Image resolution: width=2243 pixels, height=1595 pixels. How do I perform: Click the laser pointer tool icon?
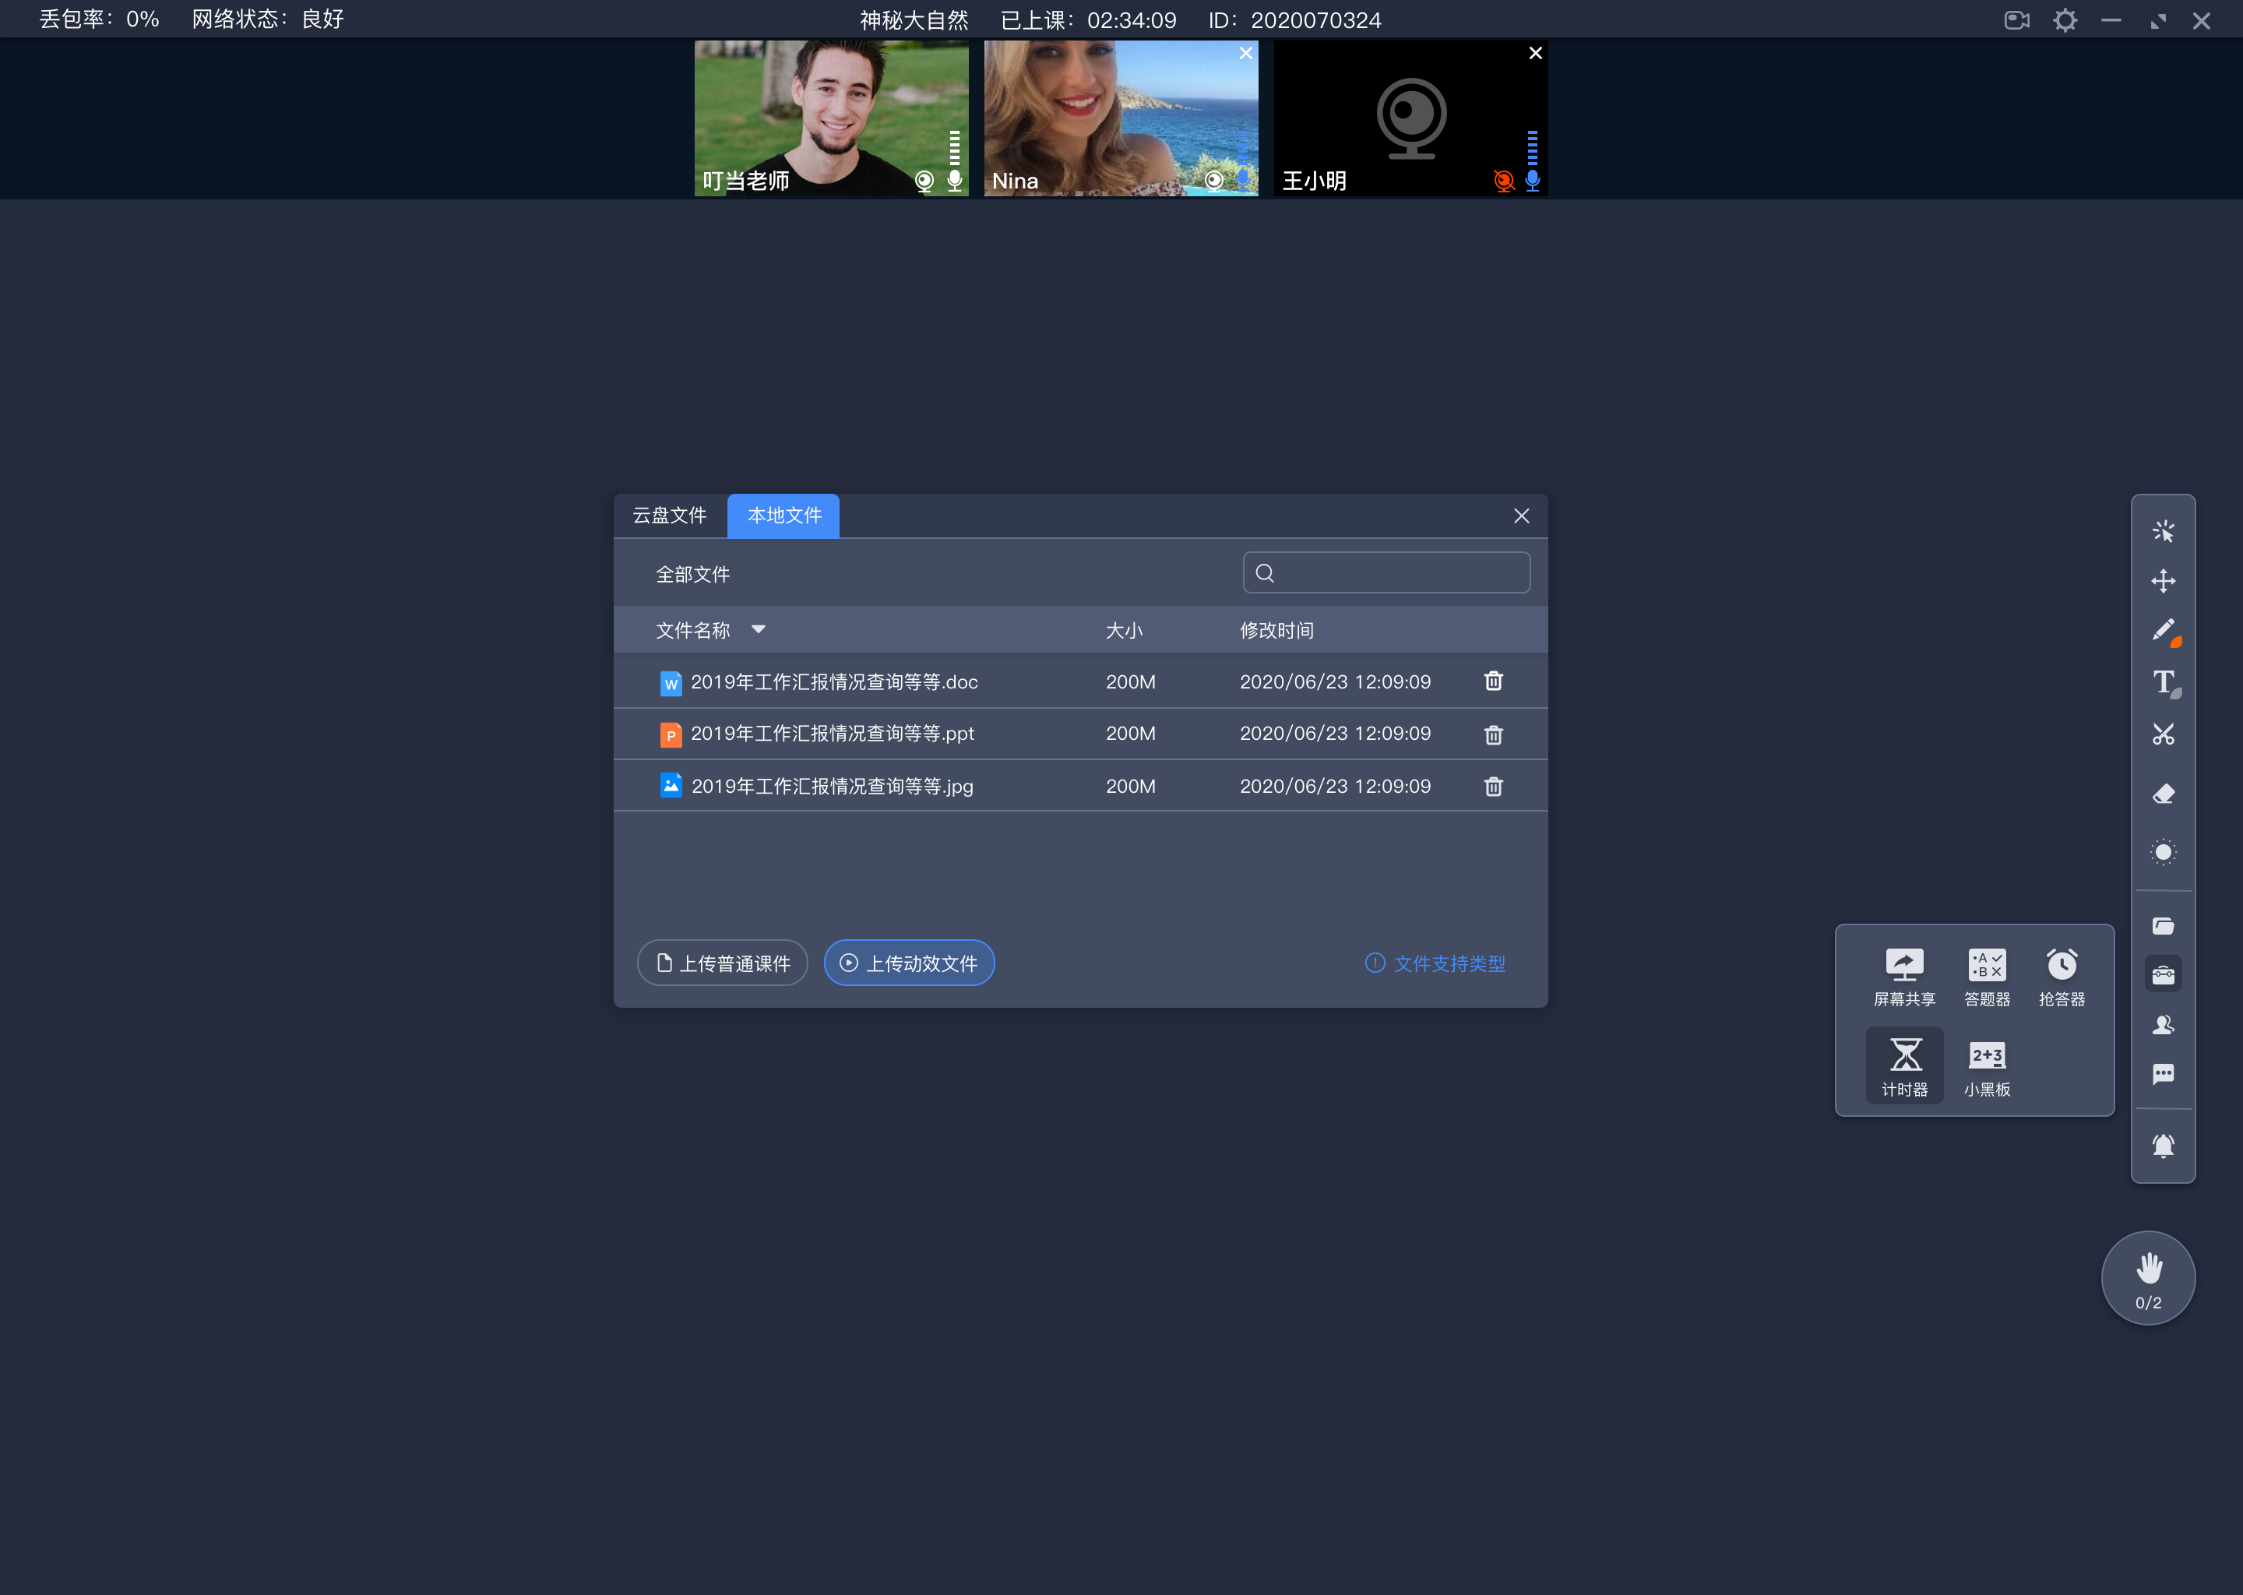point(2164,851)
